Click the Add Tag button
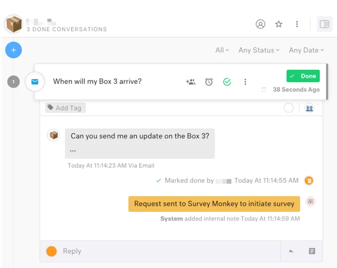The height and width of the screenshot is (268, 337). 65,108
